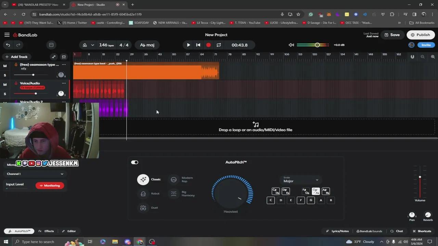Toggle the AutoPitch on/off switch
The width and height of the screenshot is (438, 246).
pos(134,162)
